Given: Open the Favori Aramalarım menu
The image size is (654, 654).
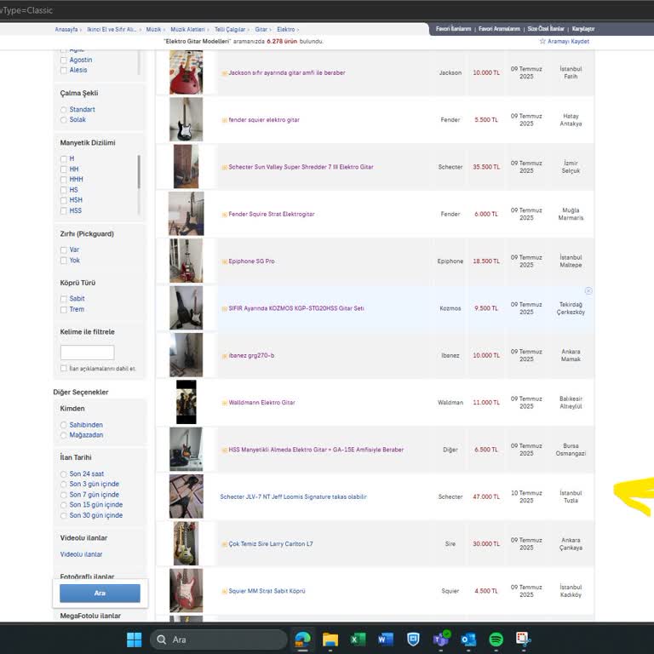Looking at the screenshot, I should 499,29.
